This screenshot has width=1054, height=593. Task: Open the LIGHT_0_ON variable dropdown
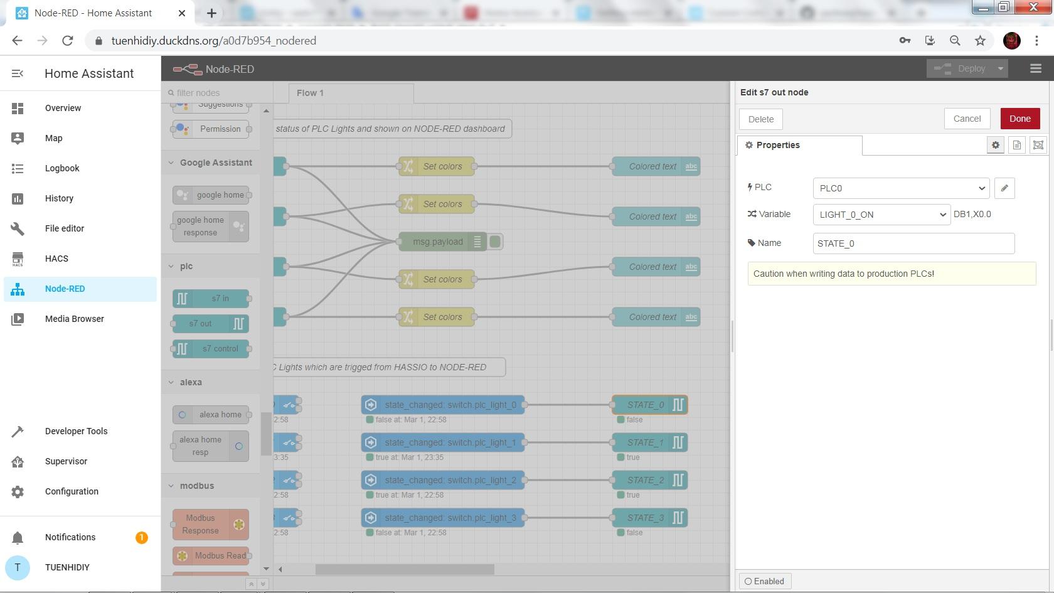881,215
